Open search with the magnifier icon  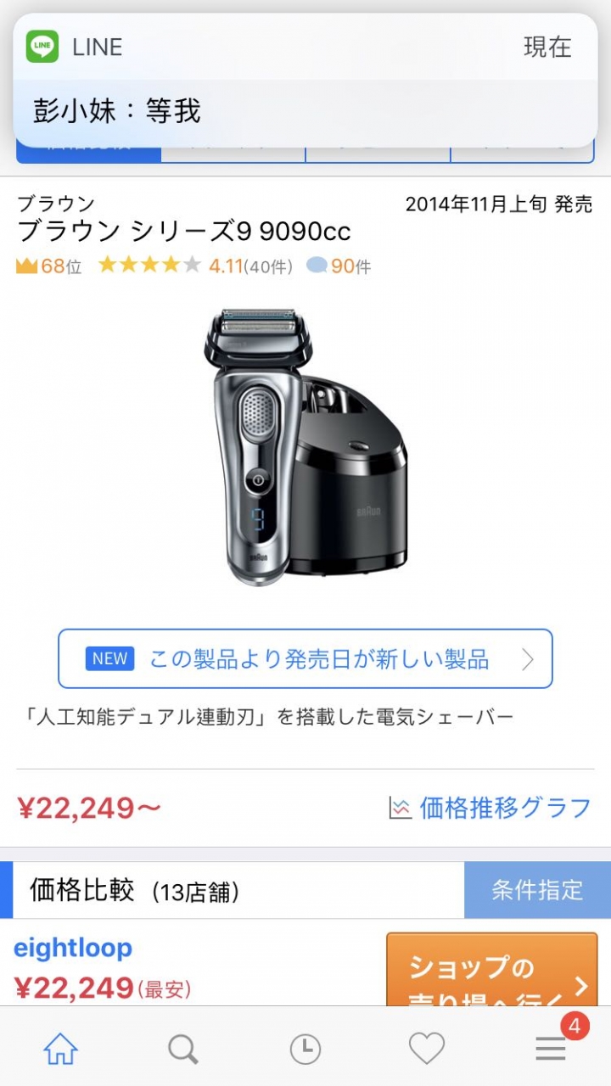[x=182, y=1049]
